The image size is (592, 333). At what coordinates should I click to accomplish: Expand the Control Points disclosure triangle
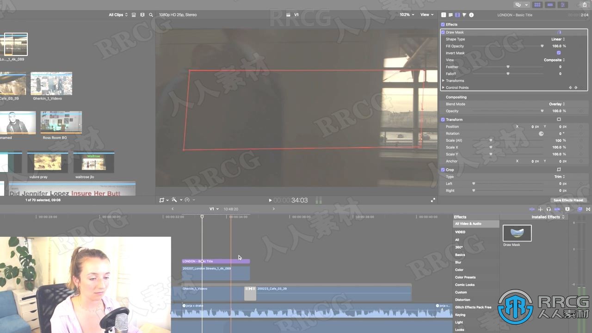click(443, 87)
